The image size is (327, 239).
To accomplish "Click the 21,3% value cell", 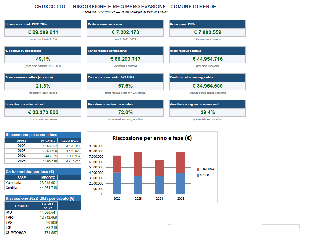I will click(43, 86).
